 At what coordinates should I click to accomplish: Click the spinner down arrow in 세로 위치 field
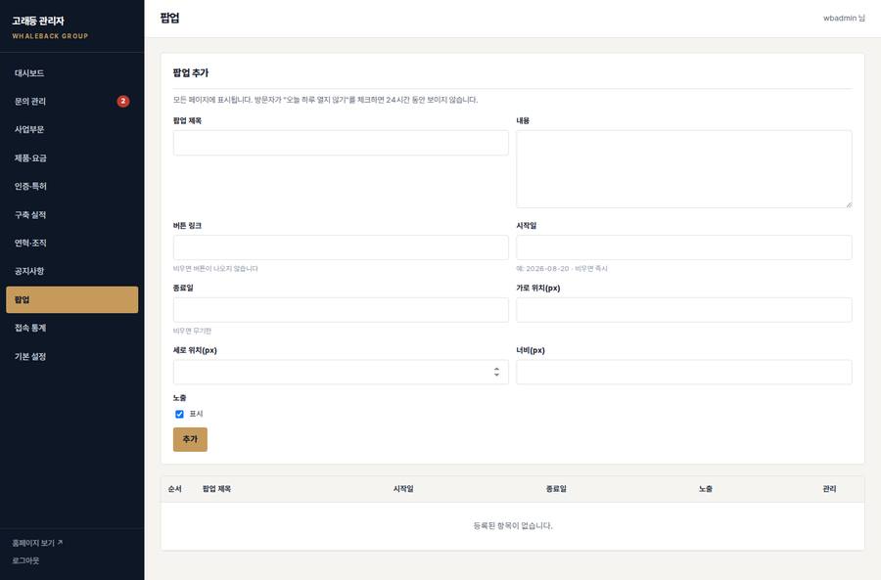496,375
